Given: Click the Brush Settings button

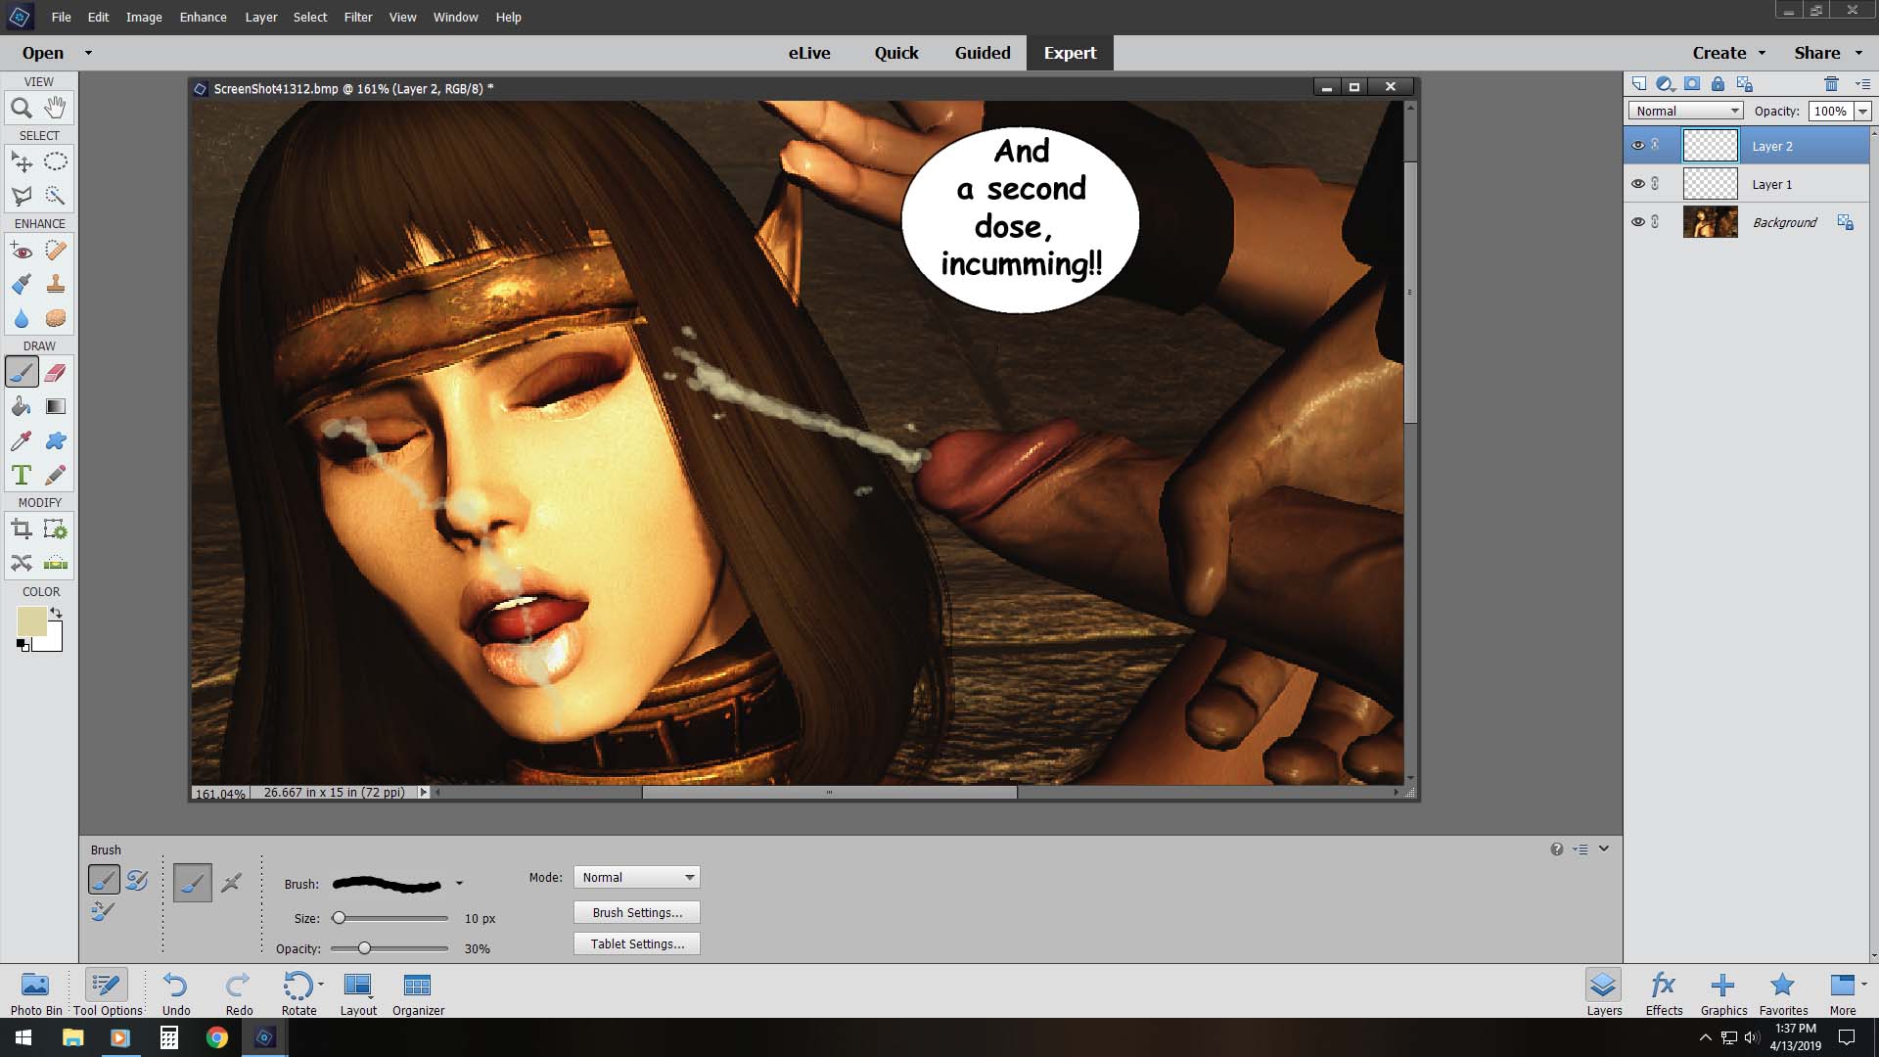Looking at the screenshot, I should 637,912.
